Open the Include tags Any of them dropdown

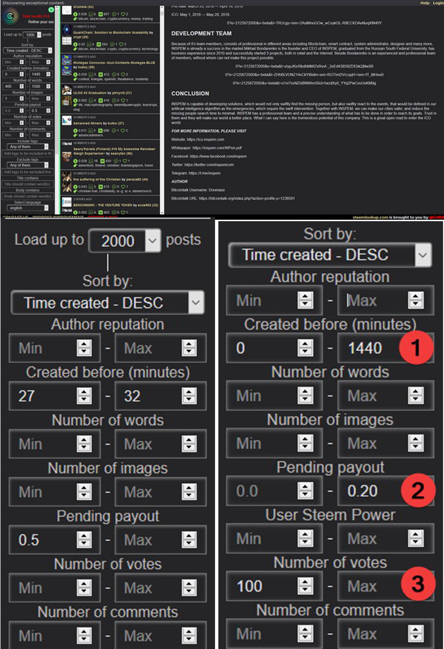point(27,147)
